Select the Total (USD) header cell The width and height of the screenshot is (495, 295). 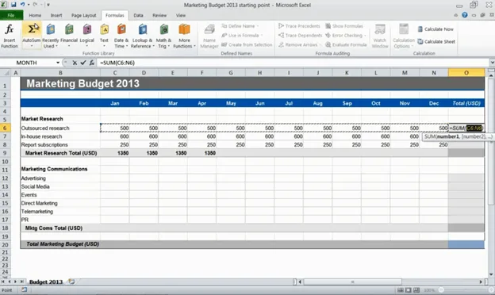click(x=466, y=103)
